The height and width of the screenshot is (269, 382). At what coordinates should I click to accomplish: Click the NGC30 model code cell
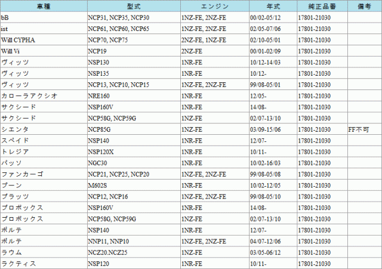[98, 163]
